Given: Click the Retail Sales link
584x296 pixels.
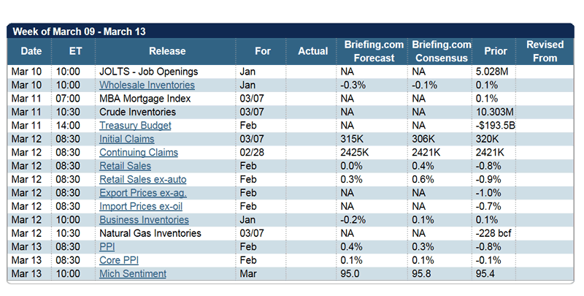Looking at the screenshot, I should 126,166.
